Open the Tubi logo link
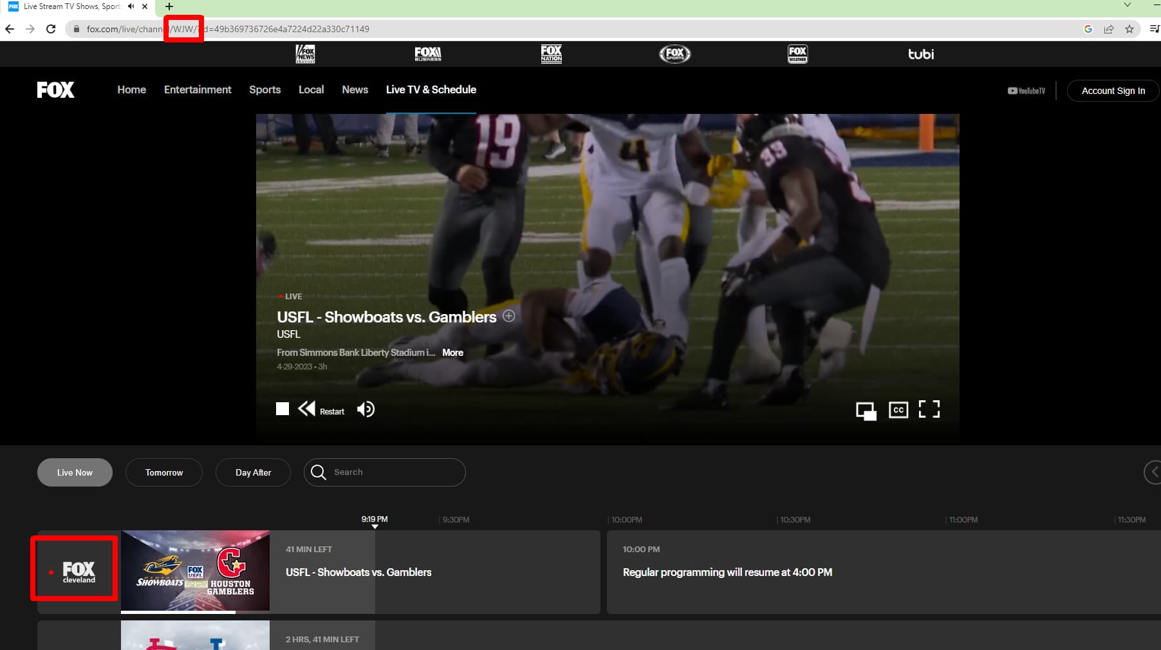The image size is (1161, 650). pyautogui.click(x=920, y=54)
